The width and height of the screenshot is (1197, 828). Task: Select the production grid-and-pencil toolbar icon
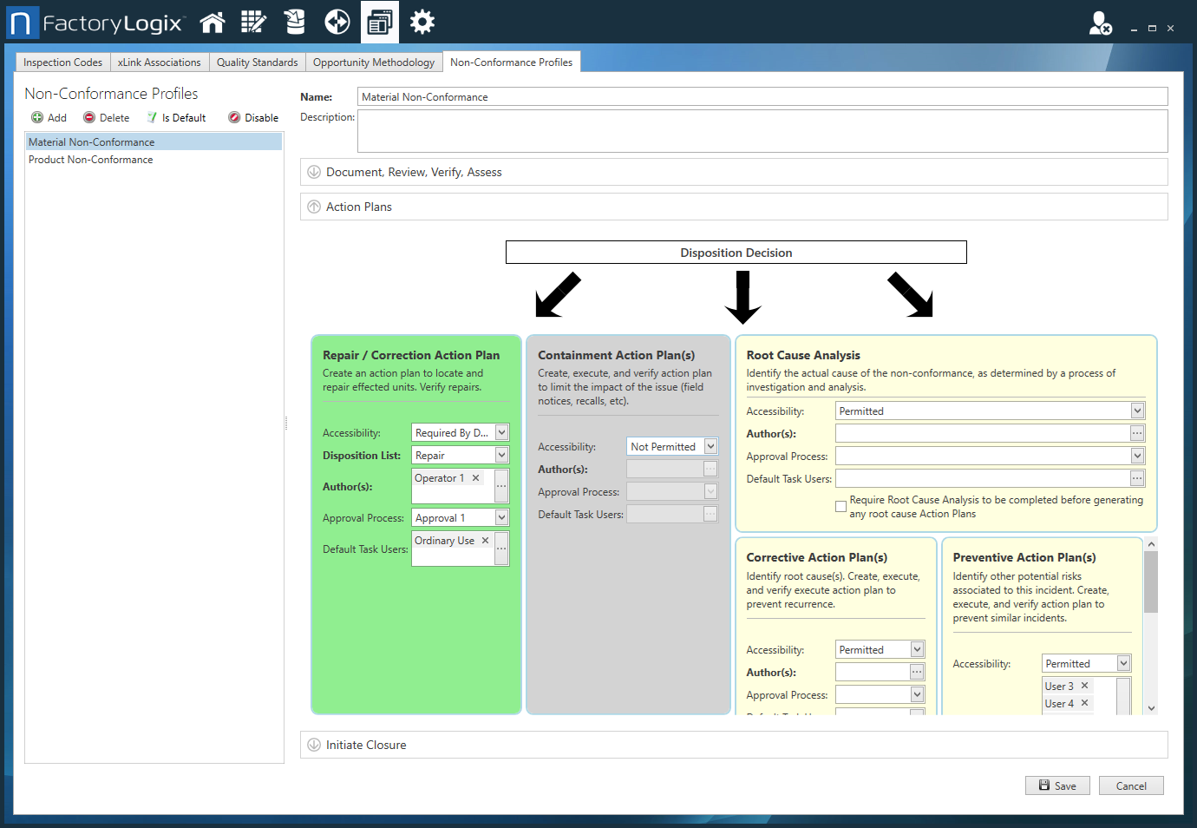(x=253, y=22)
